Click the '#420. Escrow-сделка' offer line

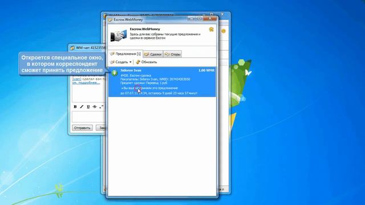coord(136,75)
